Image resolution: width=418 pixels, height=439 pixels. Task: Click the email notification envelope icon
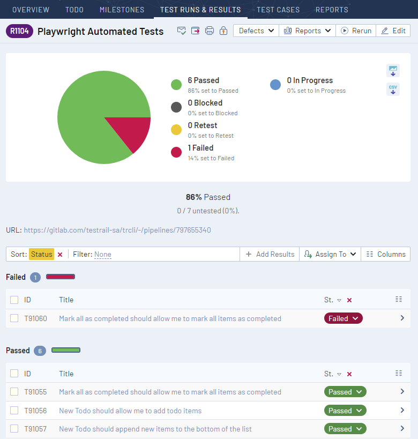[x=182, y=31]
